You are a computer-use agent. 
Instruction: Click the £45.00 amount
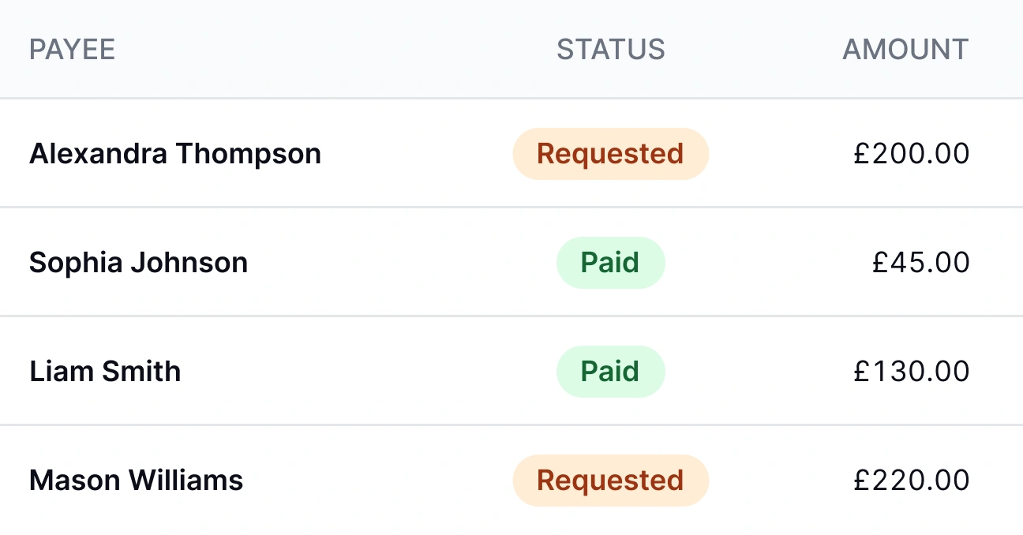tap(920, 262)
